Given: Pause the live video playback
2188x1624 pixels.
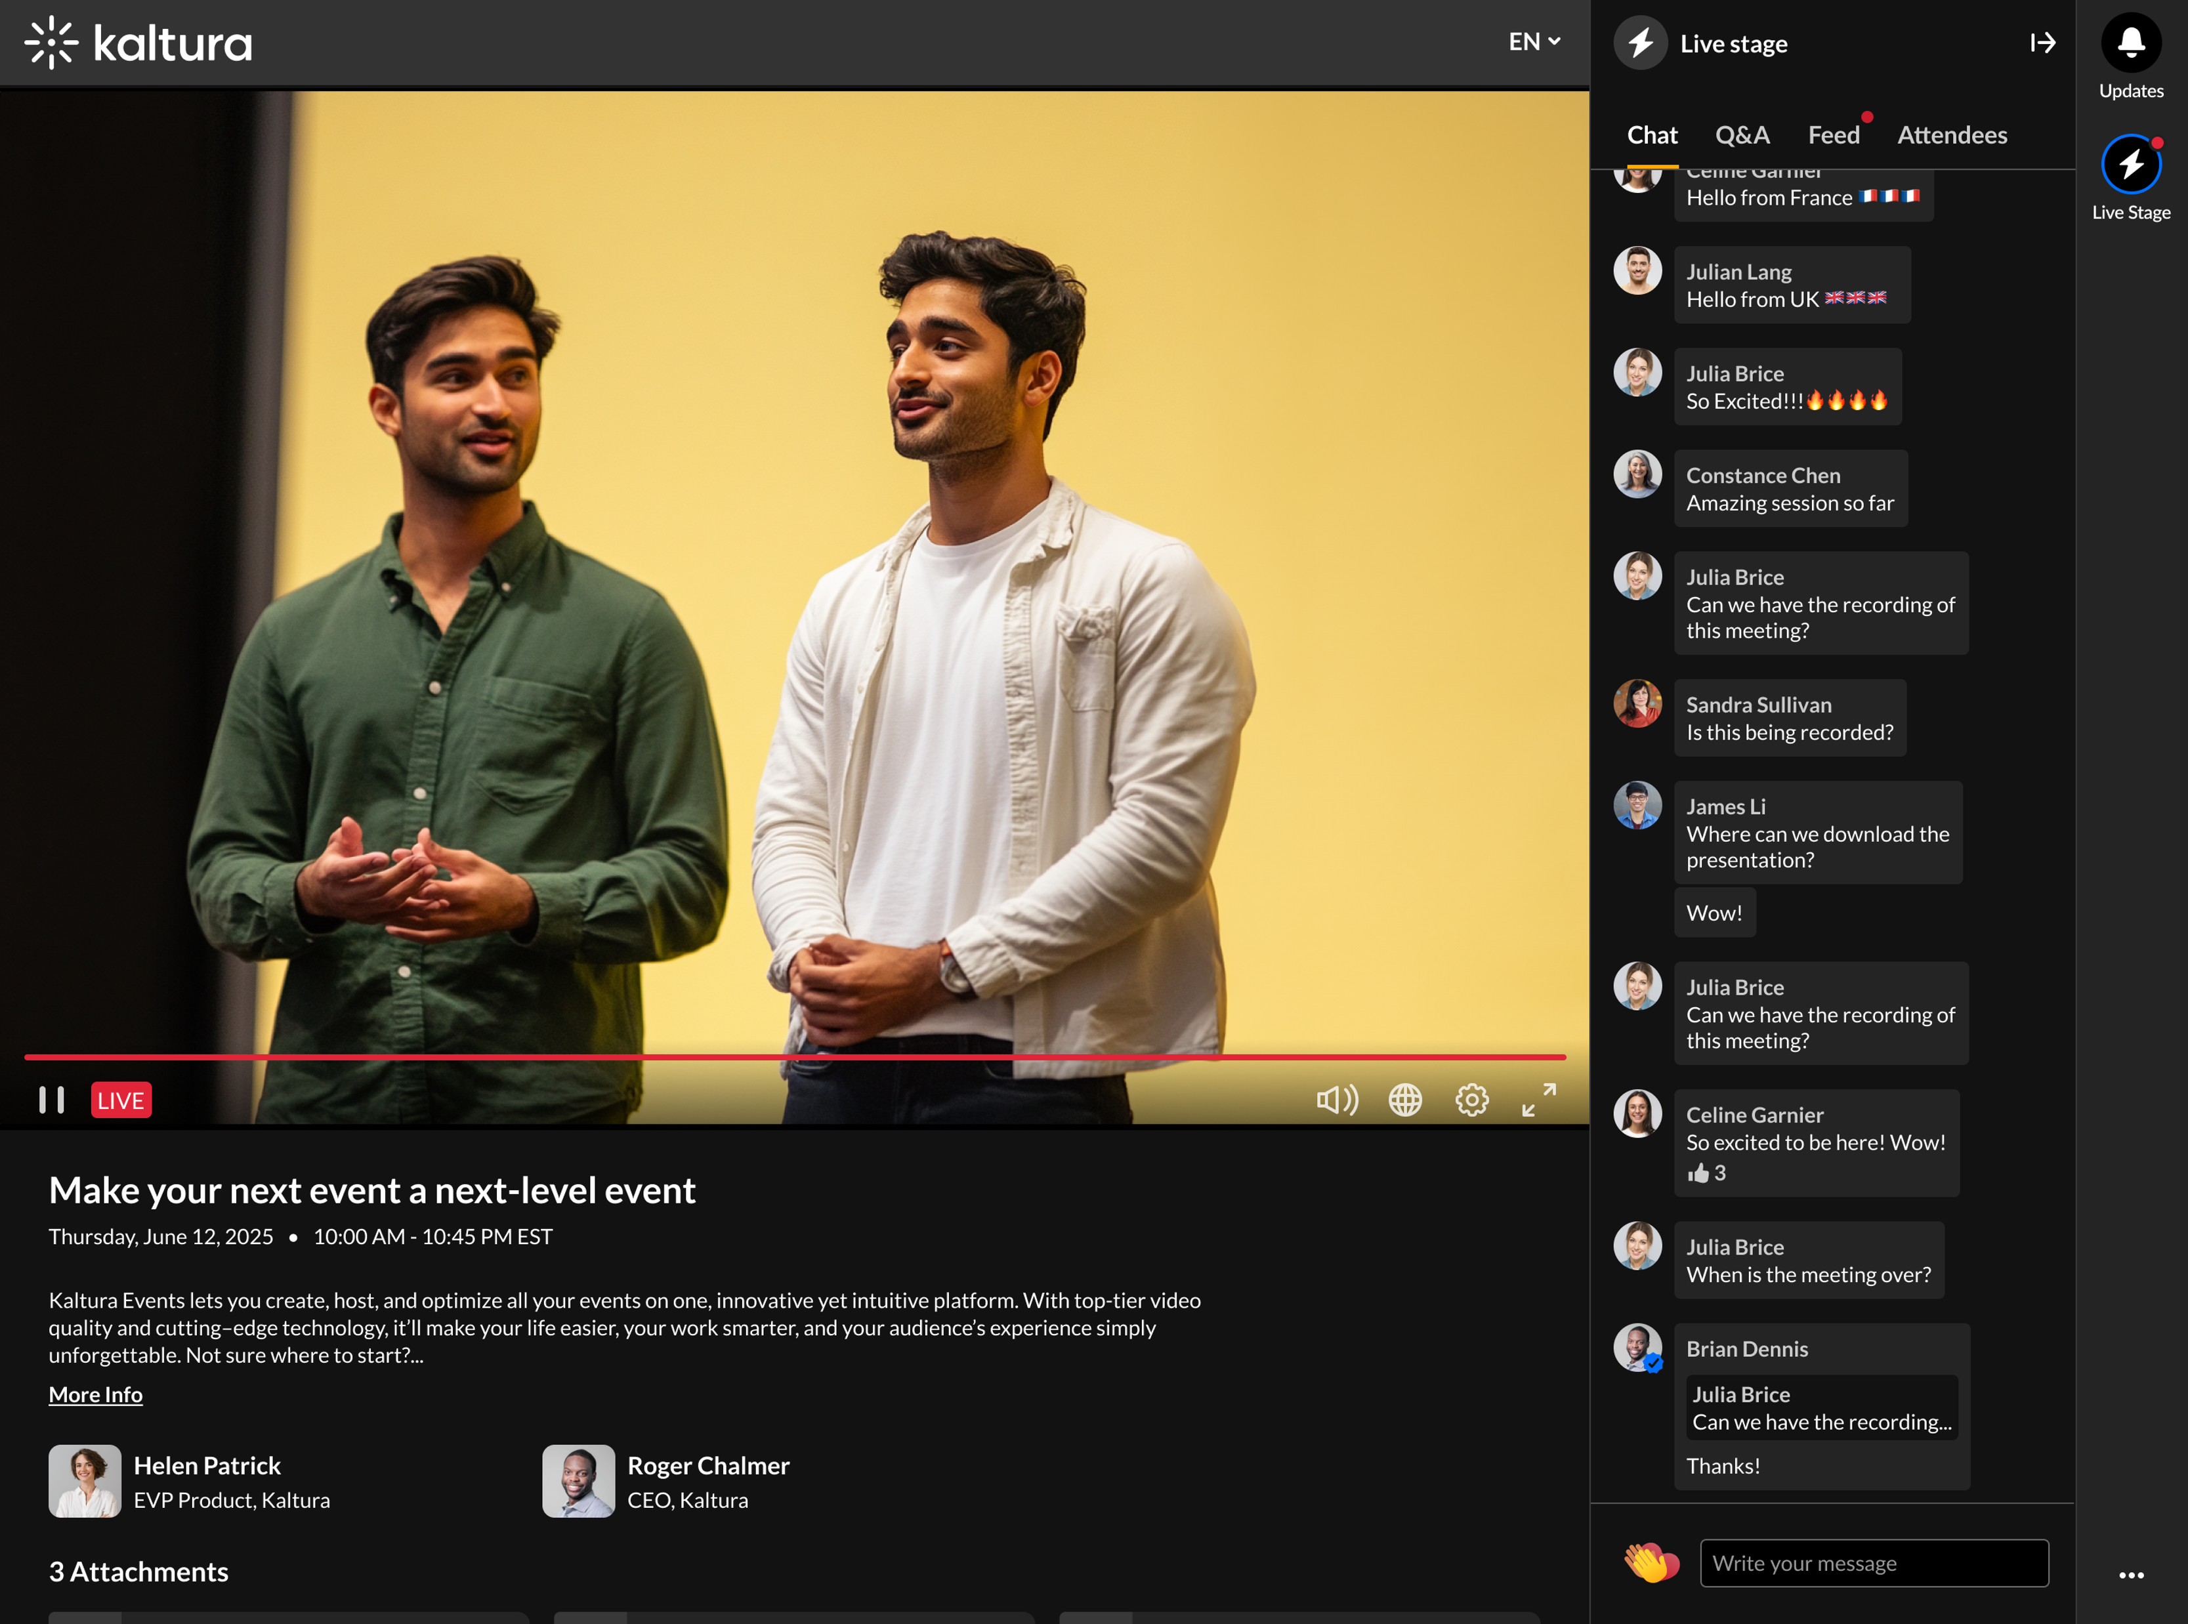Looking at the screenshot, I should 51,1100.
